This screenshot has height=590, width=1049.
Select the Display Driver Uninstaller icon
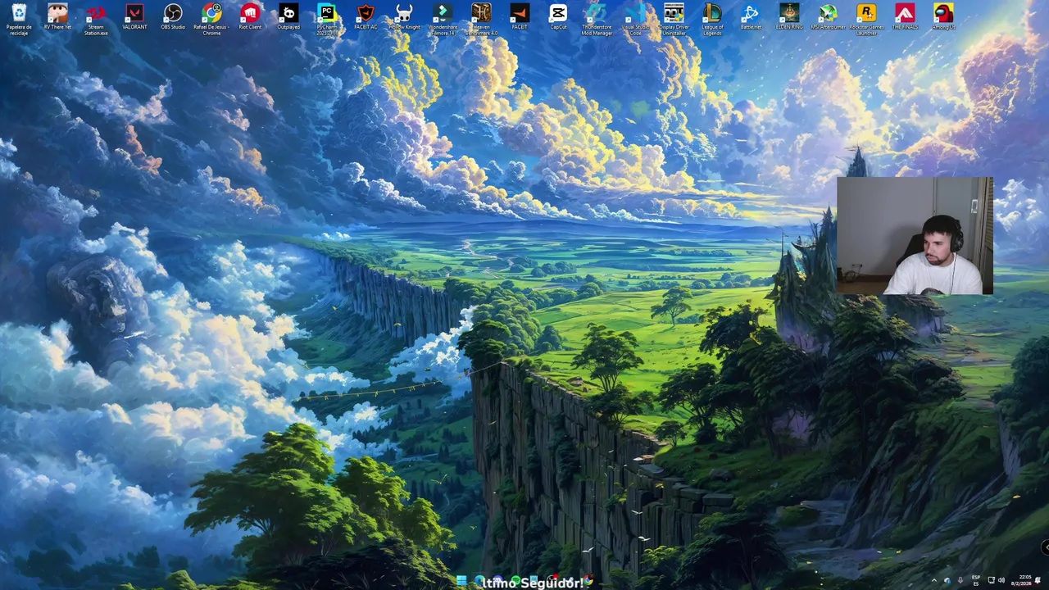(674, 18)
